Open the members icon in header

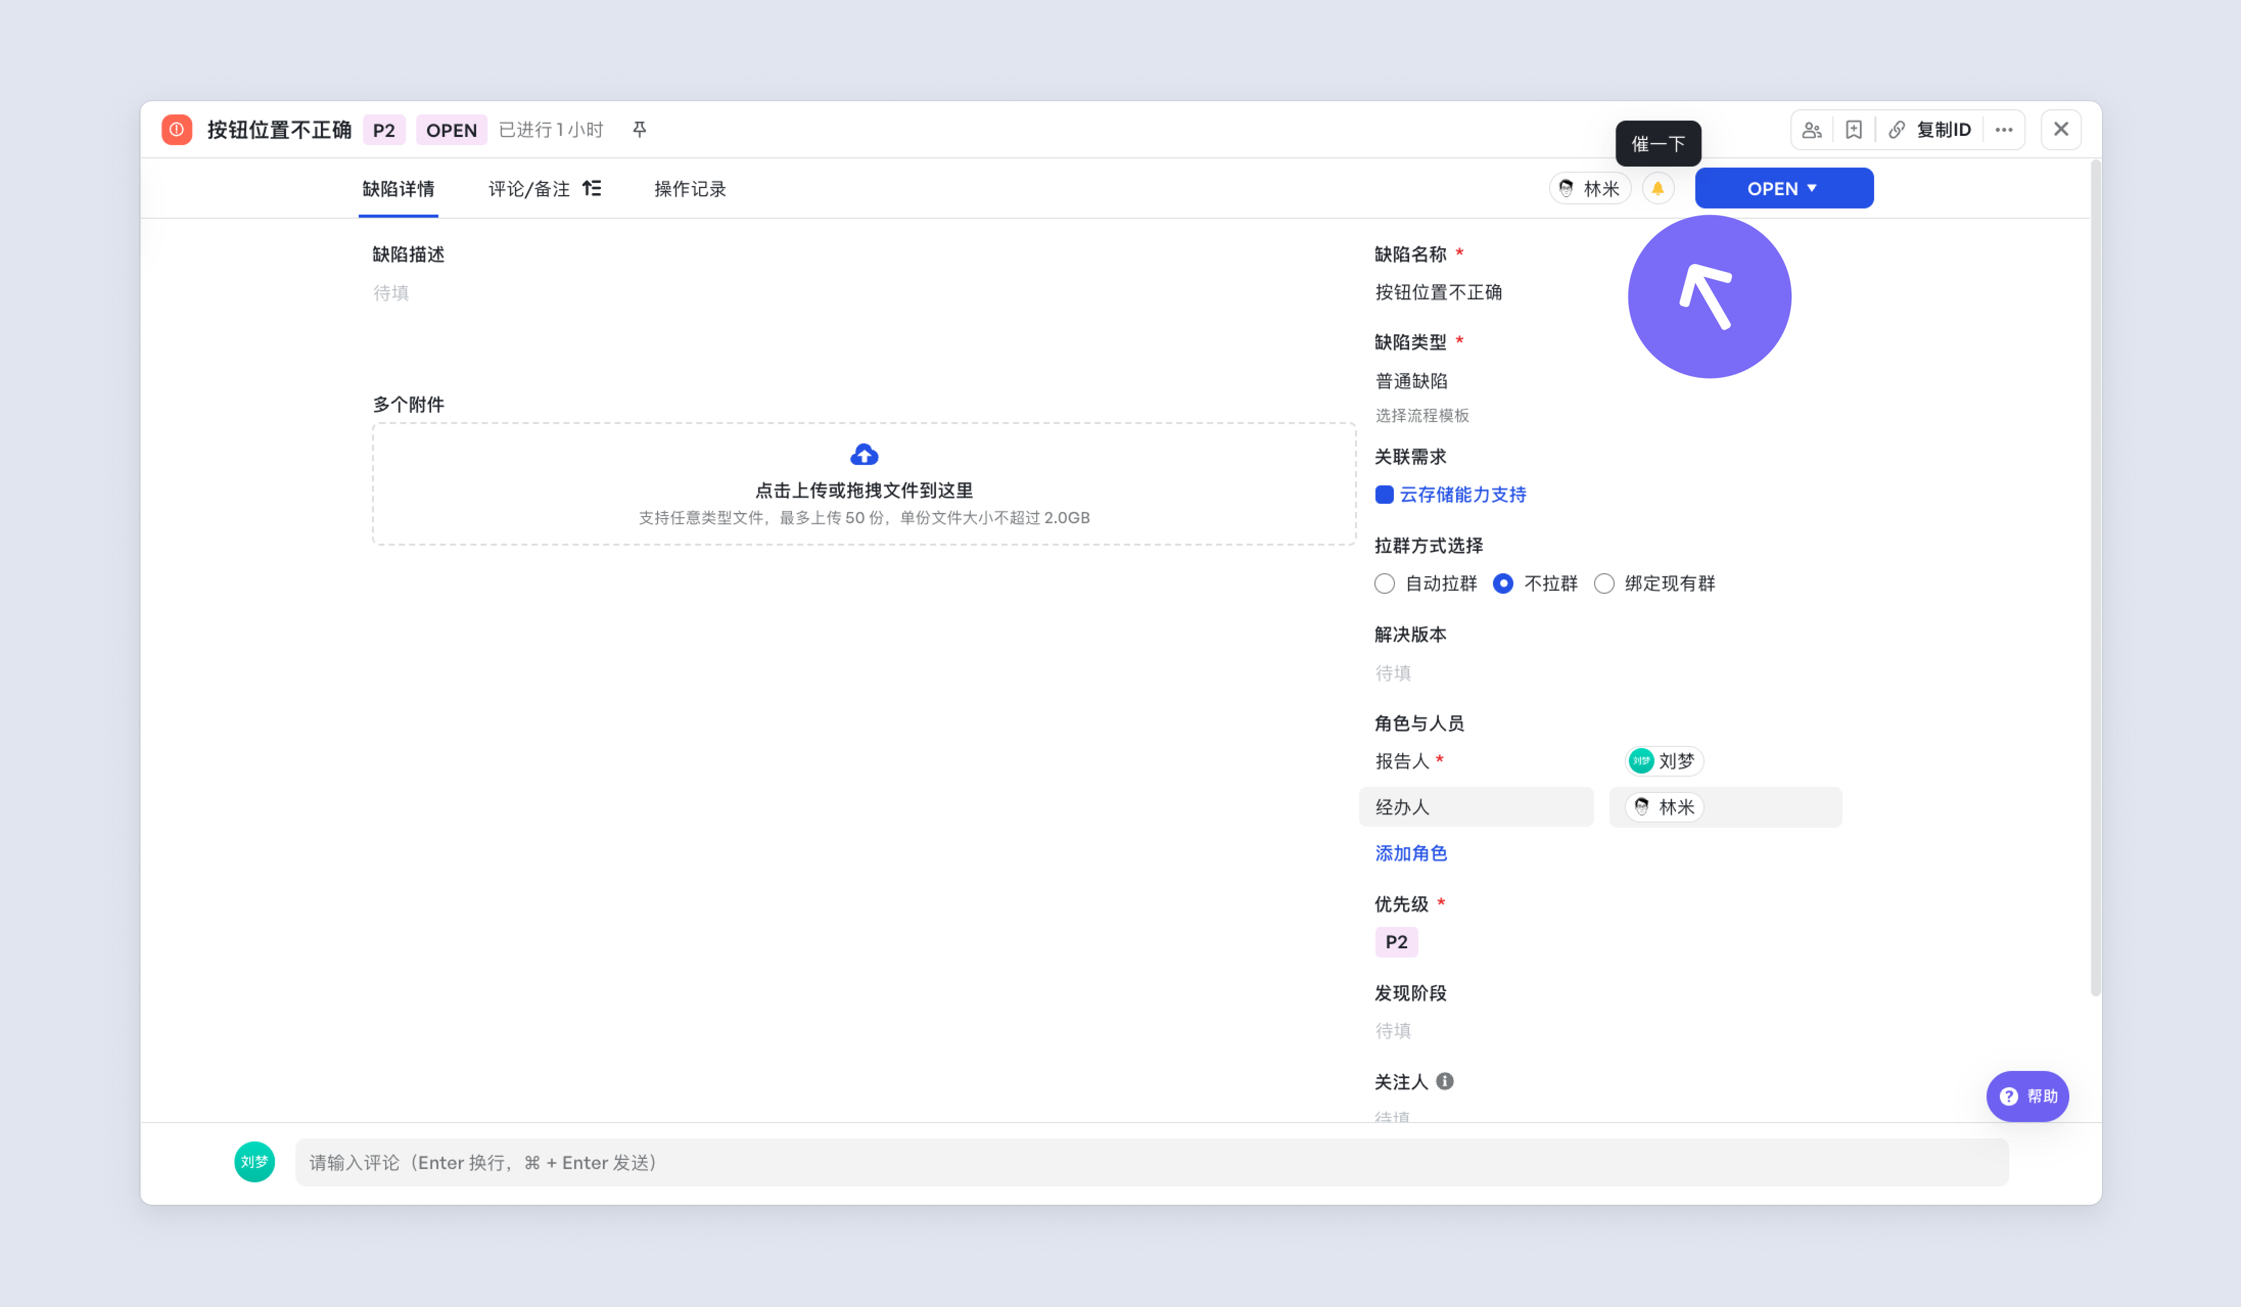point(1811,130)
